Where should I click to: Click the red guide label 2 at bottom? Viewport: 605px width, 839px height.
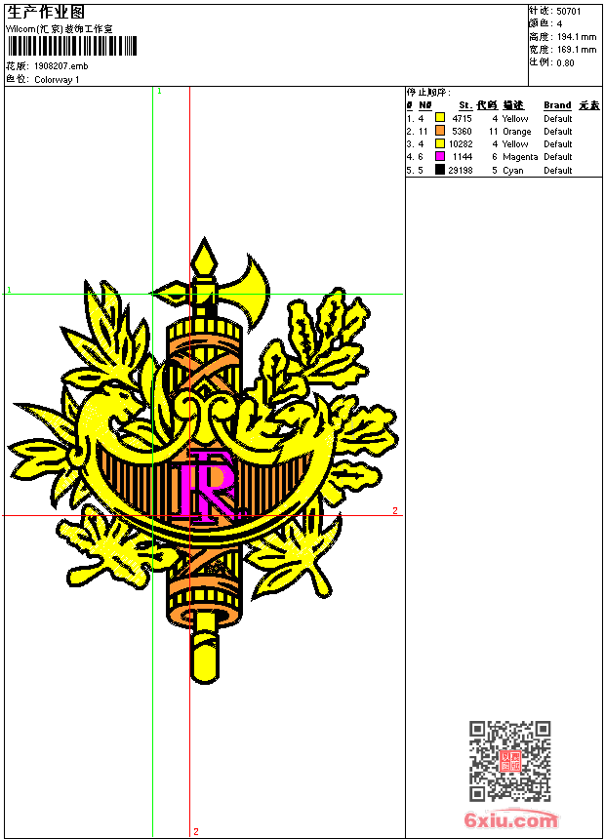pyautogui.click(x=196, y=831)
